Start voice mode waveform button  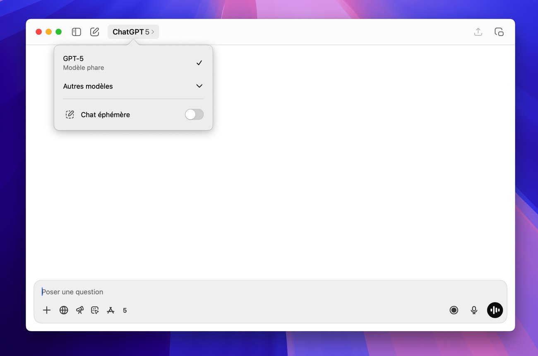[495, 310]
